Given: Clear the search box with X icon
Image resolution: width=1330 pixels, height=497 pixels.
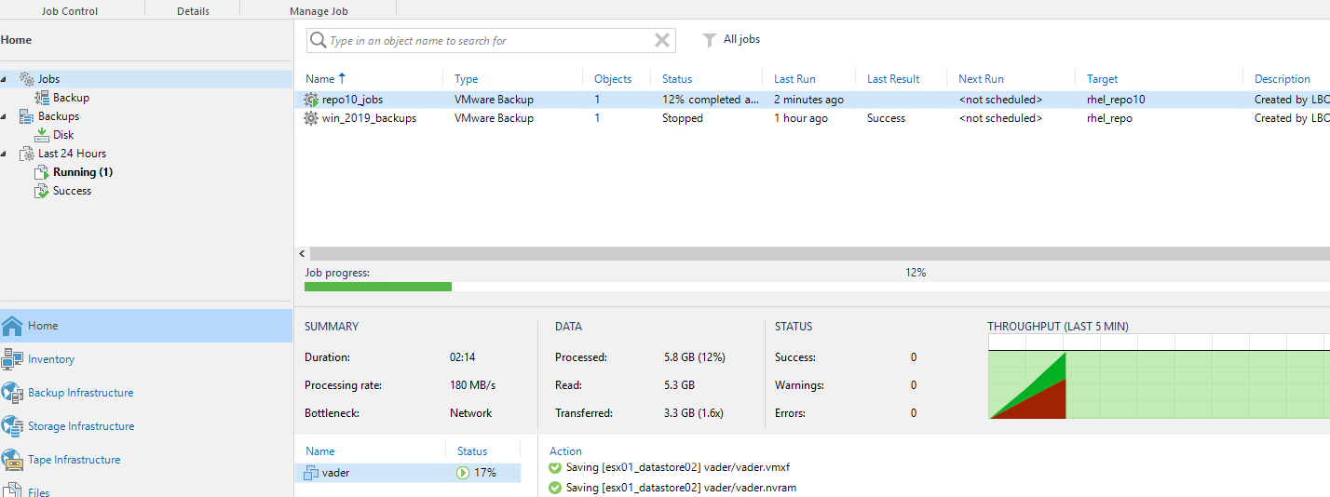Looking at the screenshot, I should pyautogui.click(x=661, y=40).
